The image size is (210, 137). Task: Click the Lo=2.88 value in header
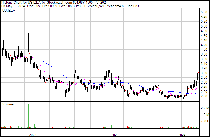coord(66,6)
